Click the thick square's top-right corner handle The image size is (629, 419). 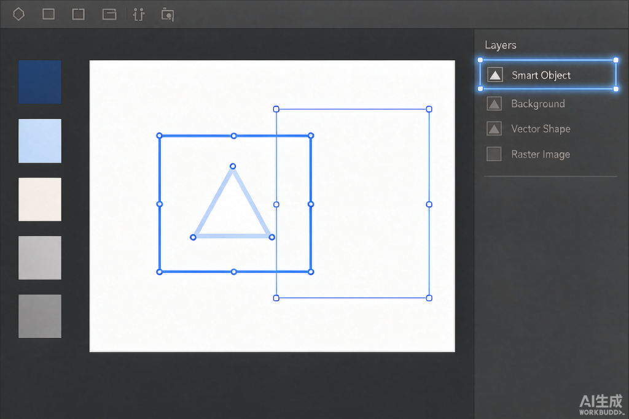click(311, 136)
